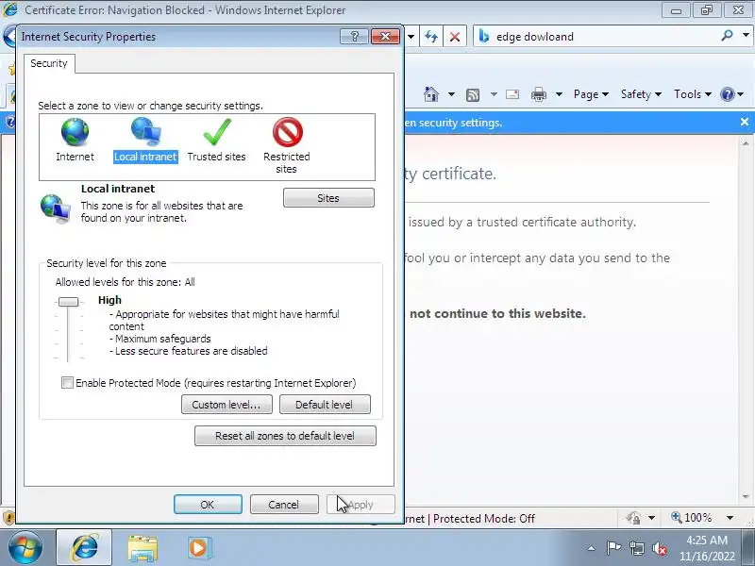Click the network tray icon

tap(636, 548)
